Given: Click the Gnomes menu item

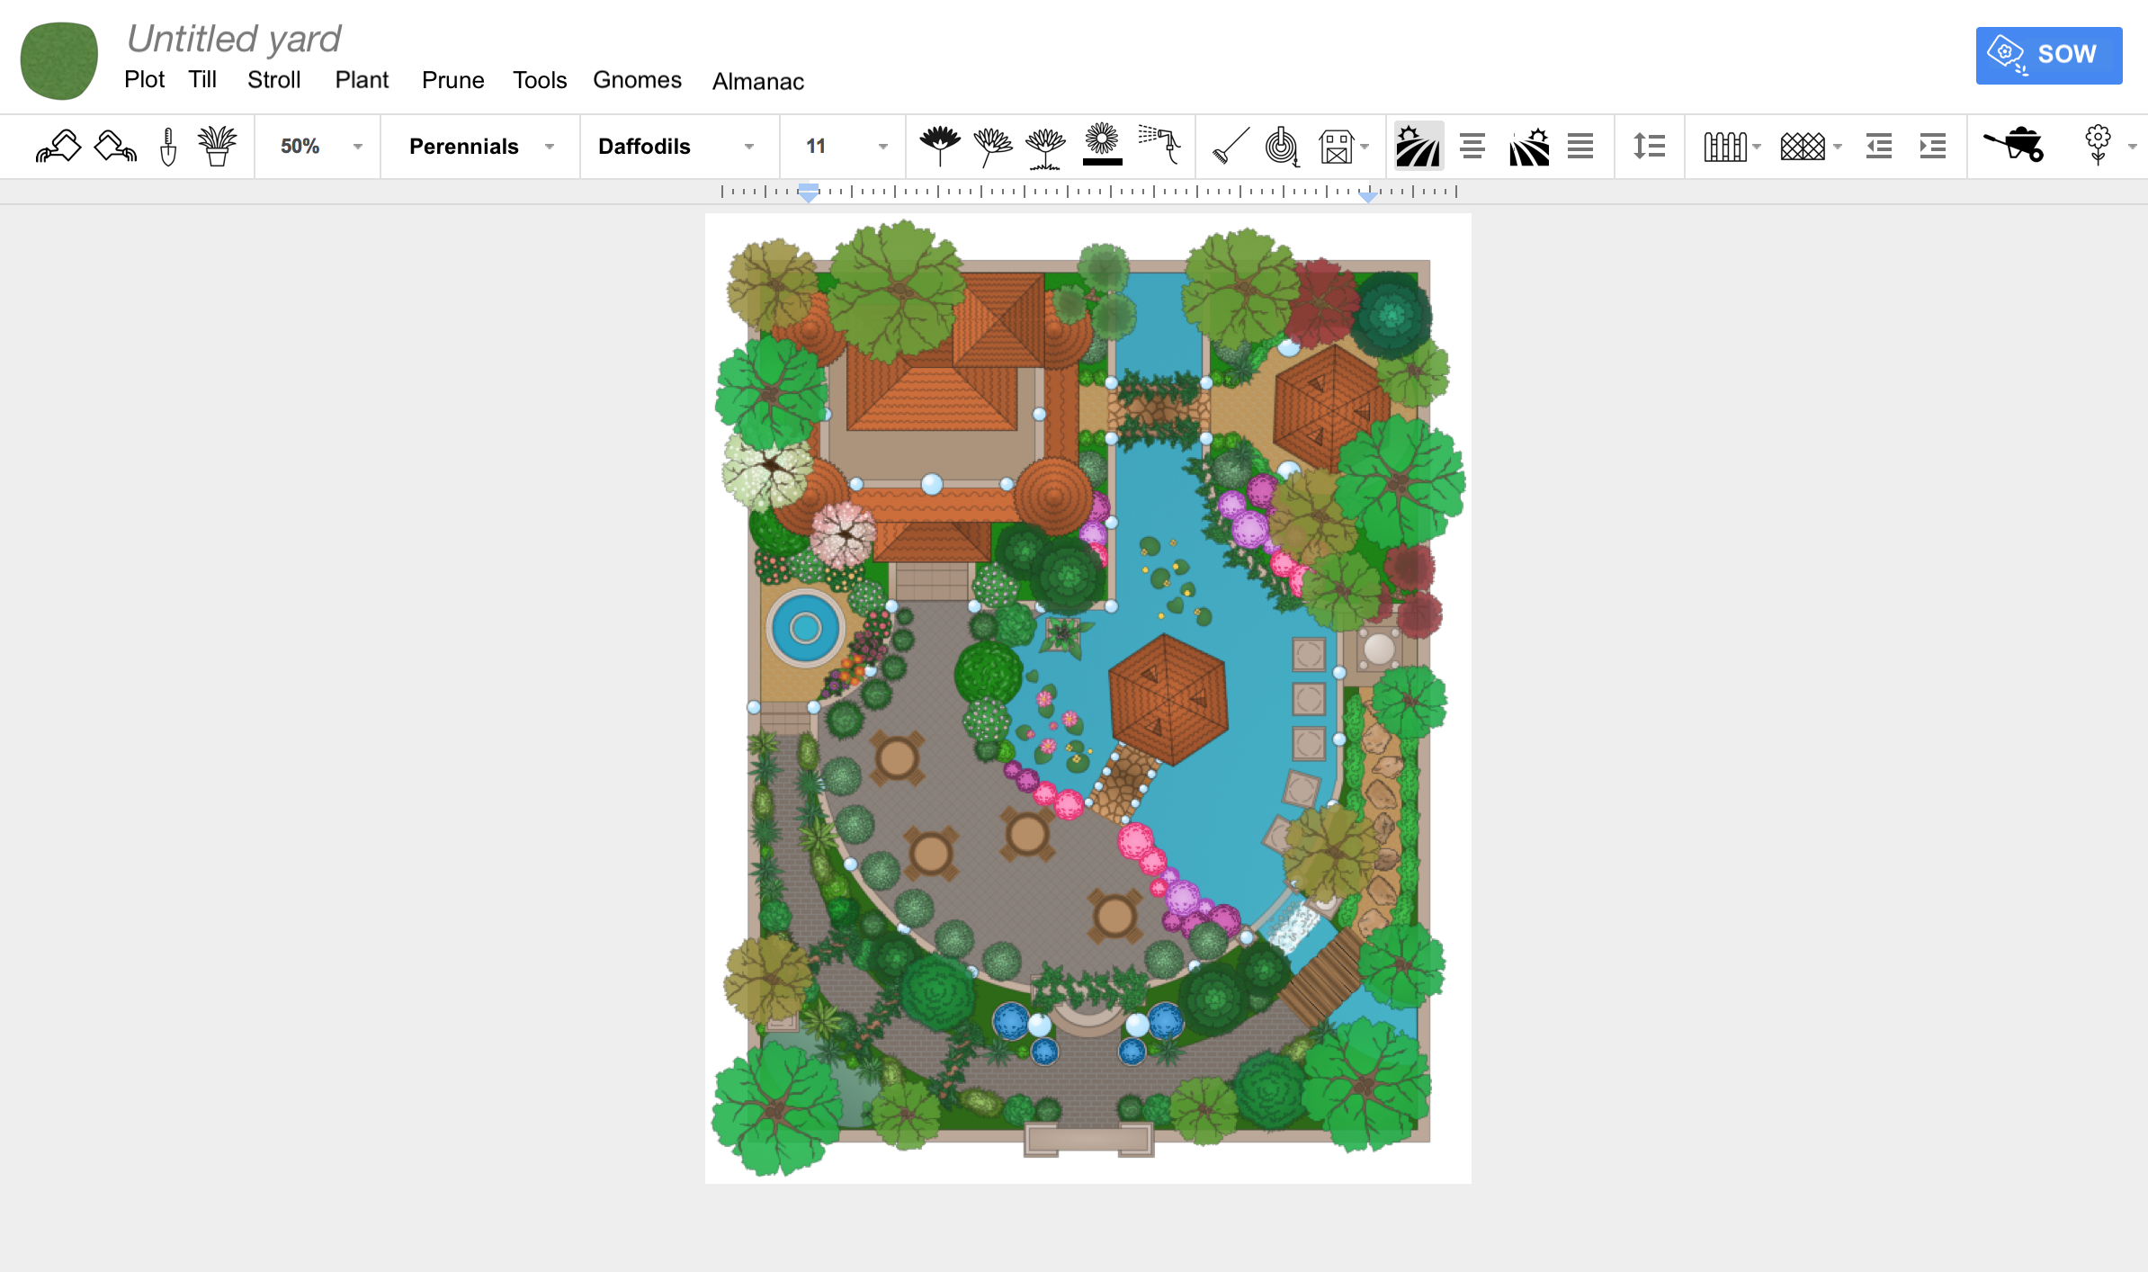Looking at the screenshot, I should pos(634,80).
